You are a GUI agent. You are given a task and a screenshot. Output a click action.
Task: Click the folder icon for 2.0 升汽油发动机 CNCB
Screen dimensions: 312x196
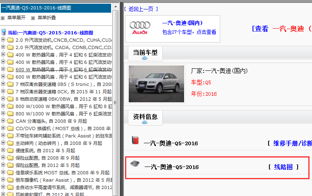[10, 40]
